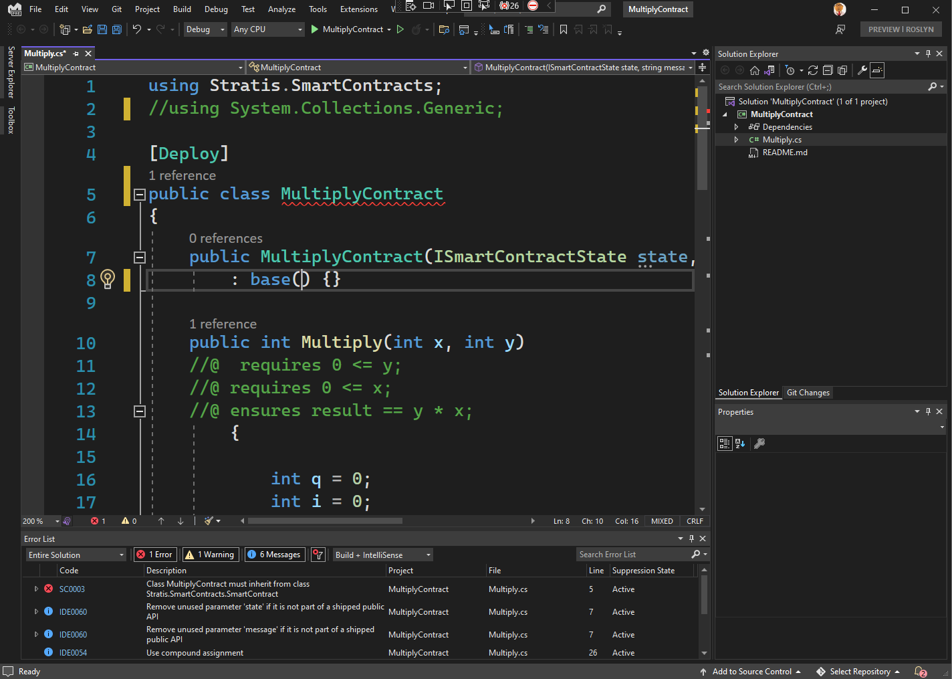Open IDE0060 code link for 'state' parameter
The height and width of the screenshot is (679, 952).
click(x=73, y=612)
